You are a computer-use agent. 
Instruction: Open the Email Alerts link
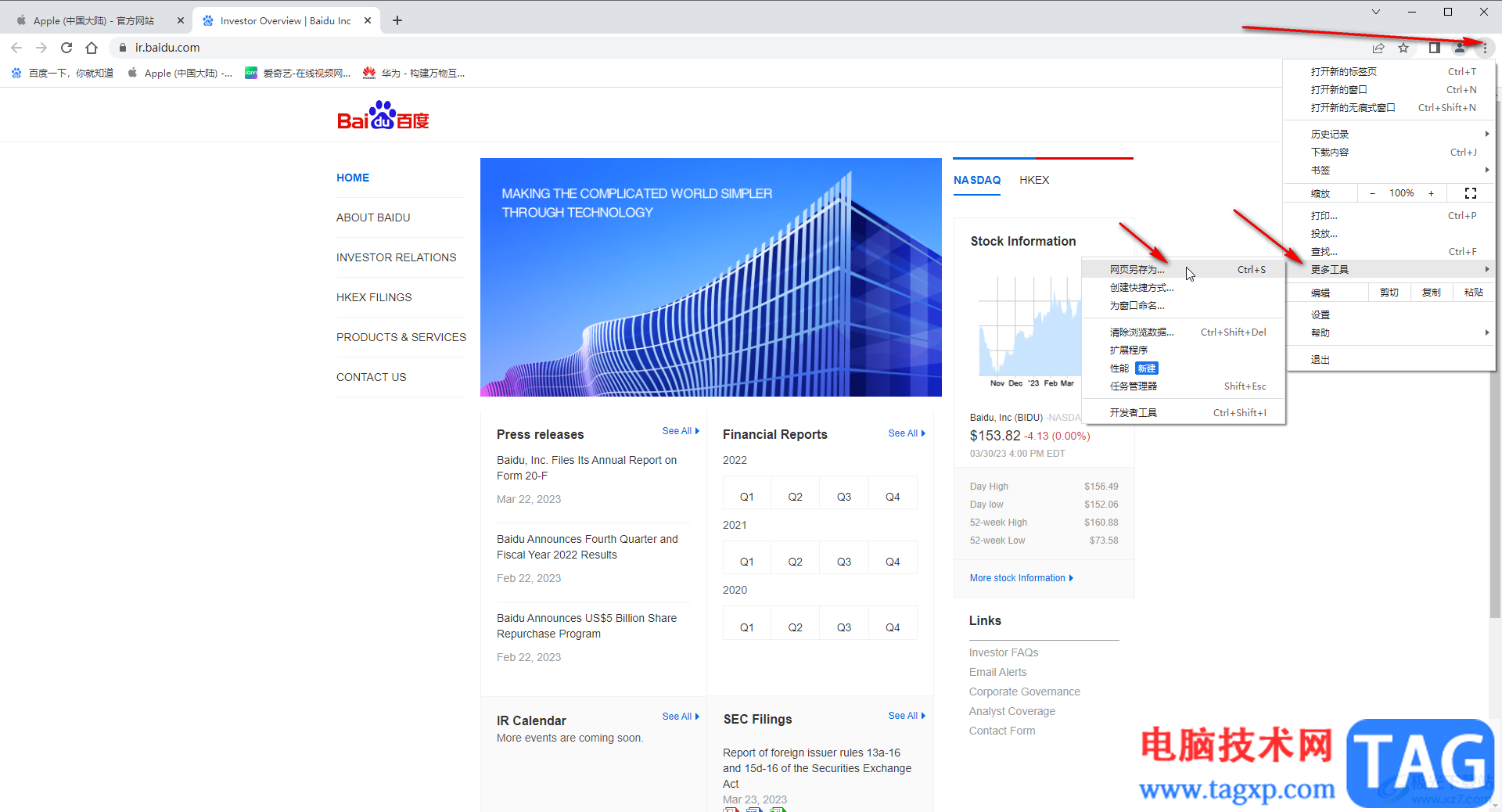point(997,672)
